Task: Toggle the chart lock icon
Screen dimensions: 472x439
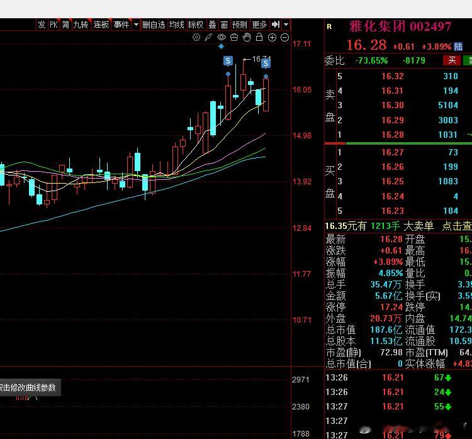Action: [259, 37]
